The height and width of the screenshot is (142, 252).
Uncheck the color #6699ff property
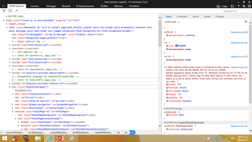167,46
